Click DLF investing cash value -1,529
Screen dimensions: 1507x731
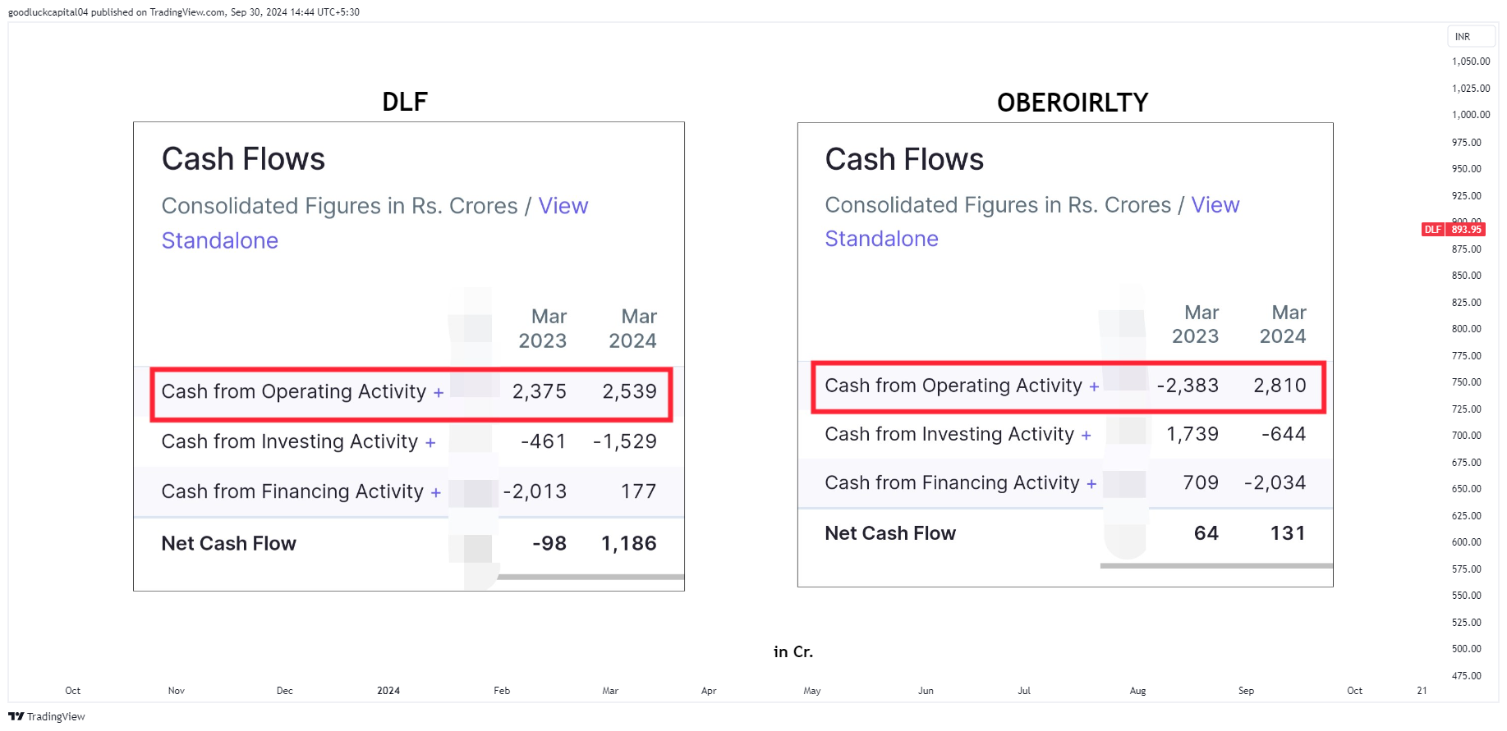[x=625, y=441]
